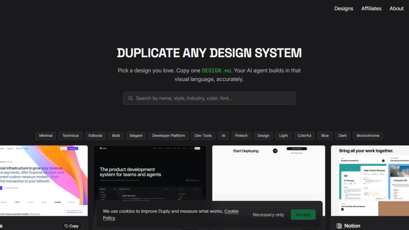Click the Notion logo icon
The image size is (409, 230).
(339, 226)
